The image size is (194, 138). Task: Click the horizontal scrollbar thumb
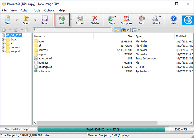click(x=97, y=123)
